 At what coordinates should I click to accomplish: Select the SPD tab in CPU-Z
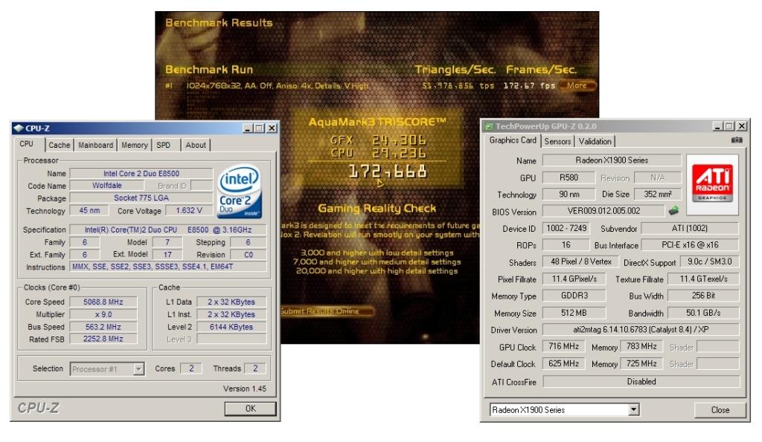164,145
